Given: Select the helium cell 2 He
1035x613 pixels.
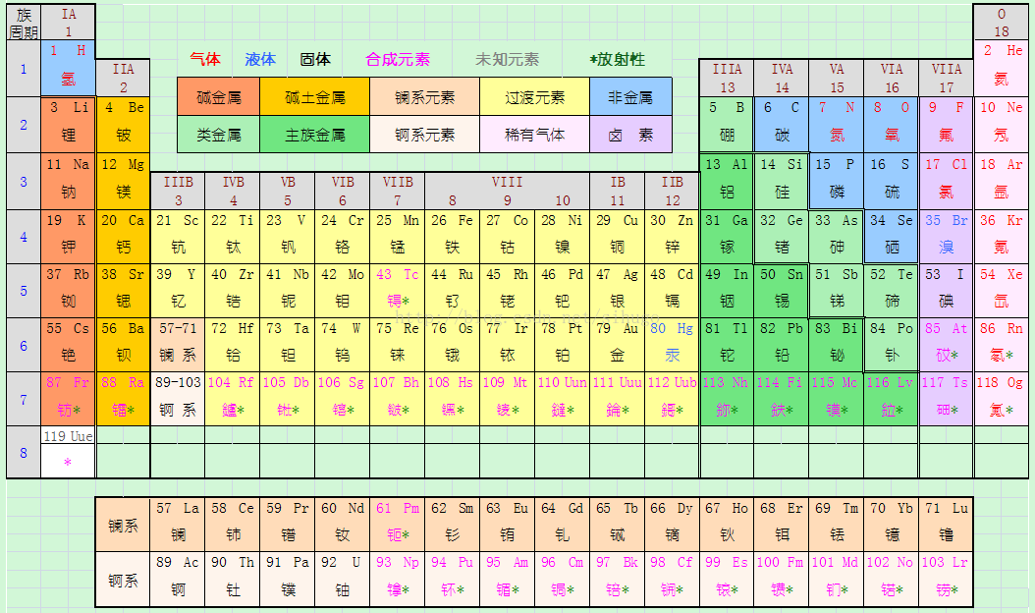Looking at the screenshot, I should click(1001, 68).
